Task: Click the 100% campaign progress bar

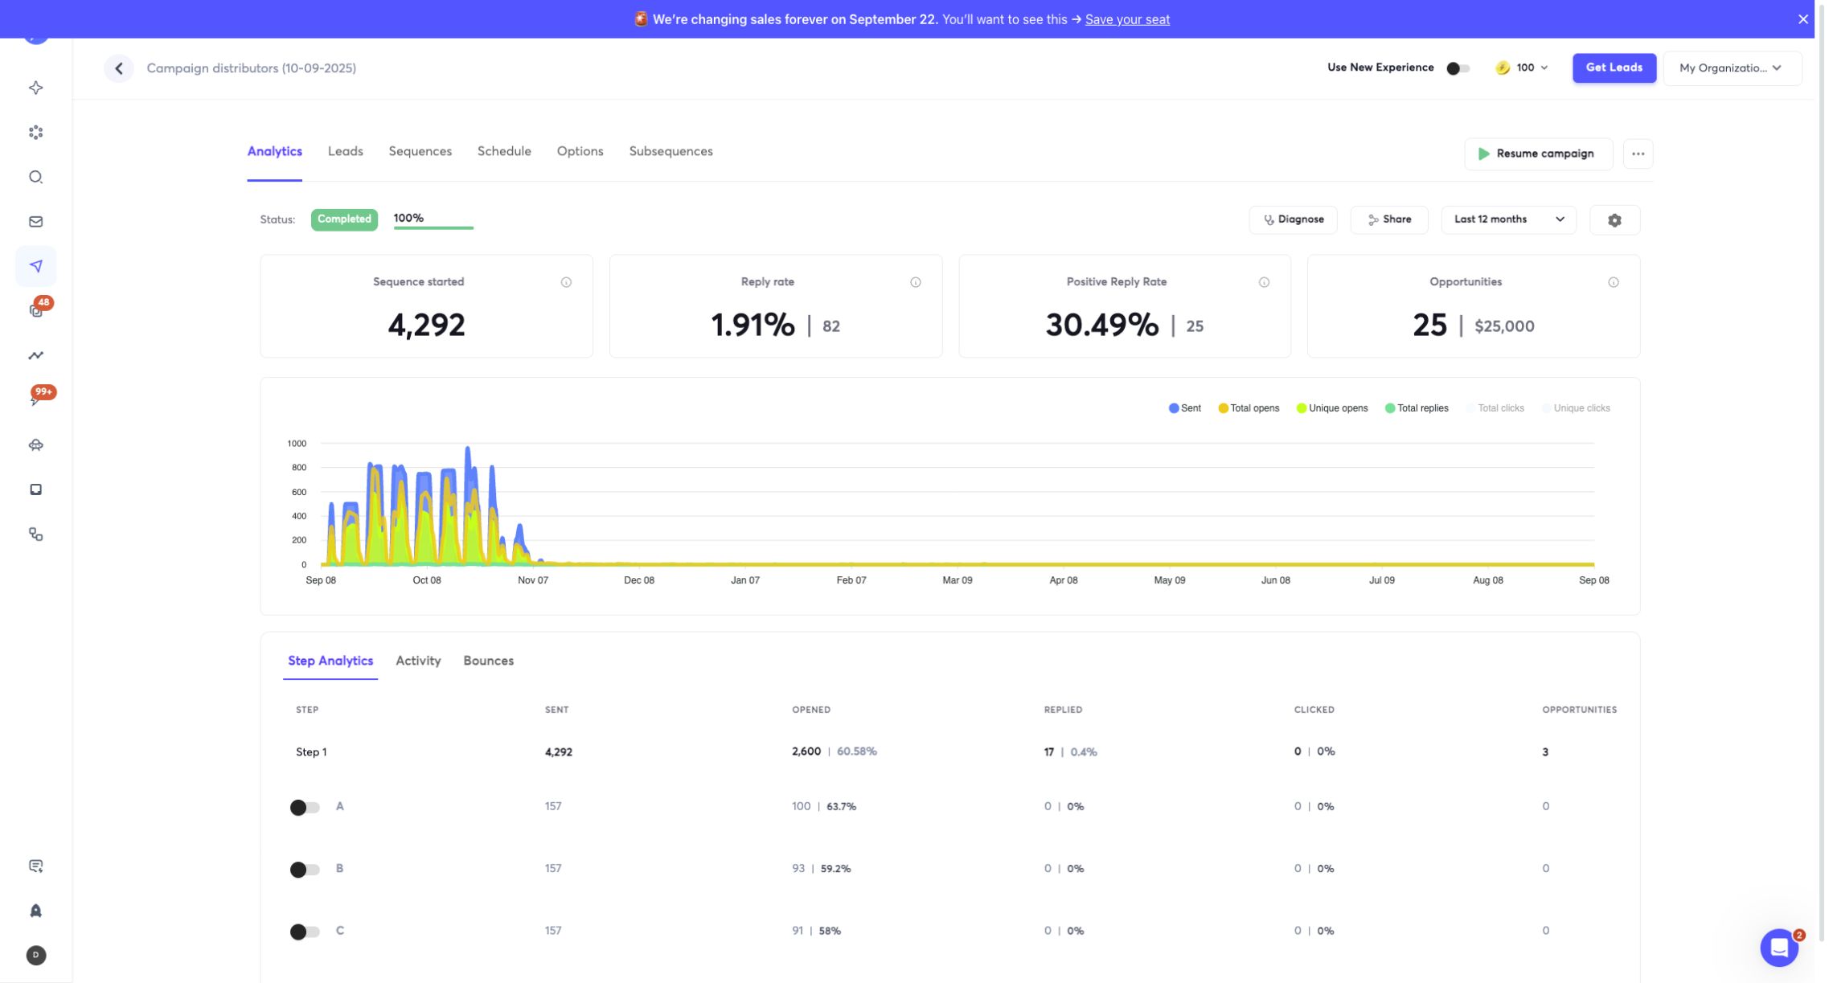Action: pos(433,227)
